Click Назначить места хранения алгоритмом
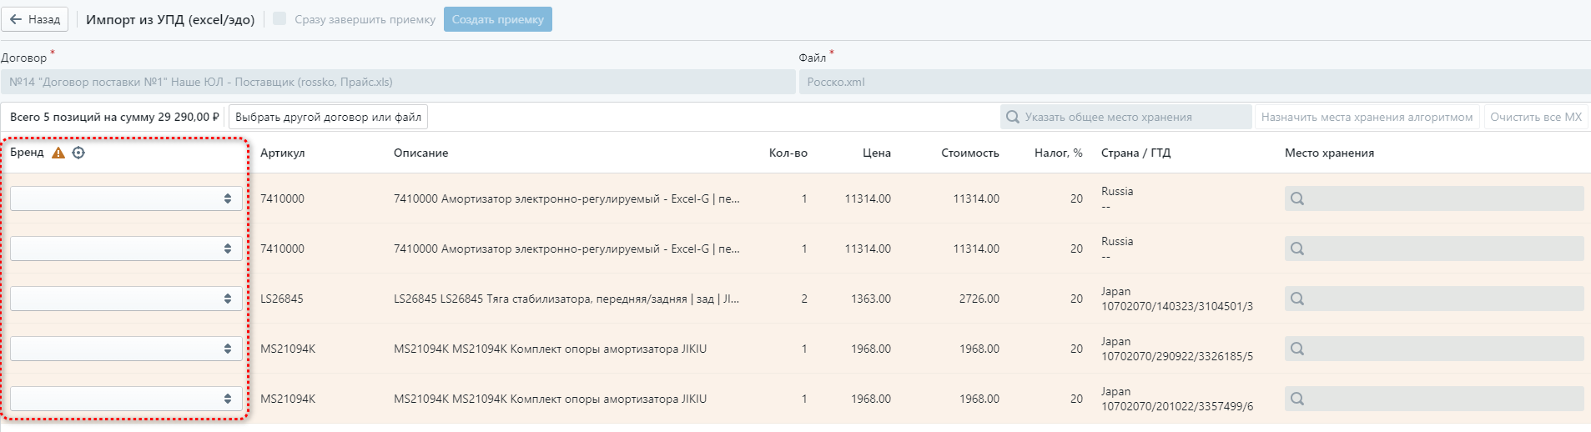The height and width of the screenshot is (432, 1591). coord(1367,117)
